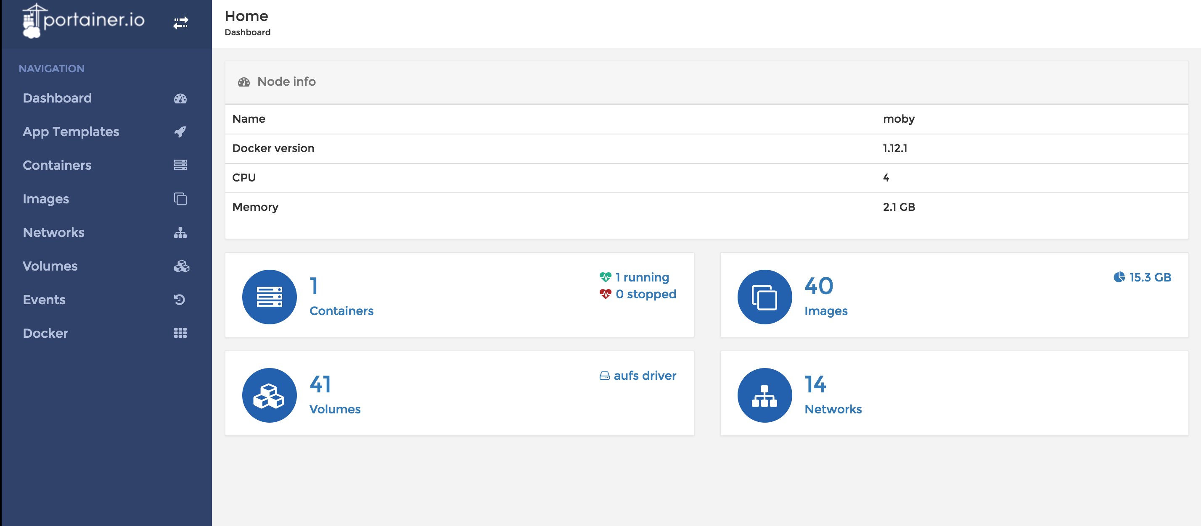The height and width of the screenshot is (526, 1201).
Task: Click the Images widget round icon
Action: tap(764, 297)
